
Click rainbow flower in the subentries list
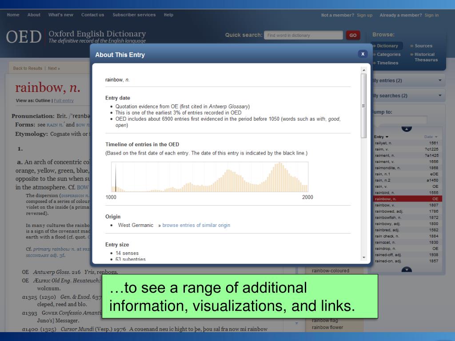coord(327,327)
